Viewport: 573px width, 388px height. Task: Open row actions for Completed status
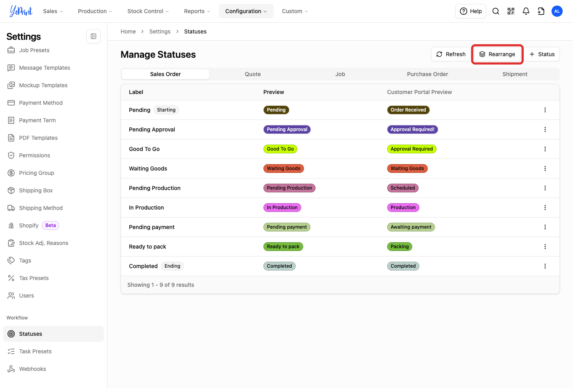[545, 266]
